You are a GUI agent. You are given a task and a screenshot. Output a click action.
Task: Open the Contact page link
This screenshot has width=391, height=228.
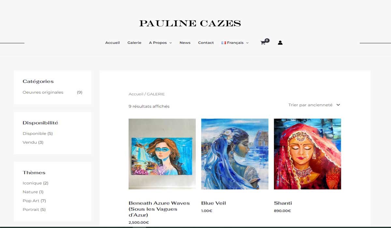coord(206,43)
